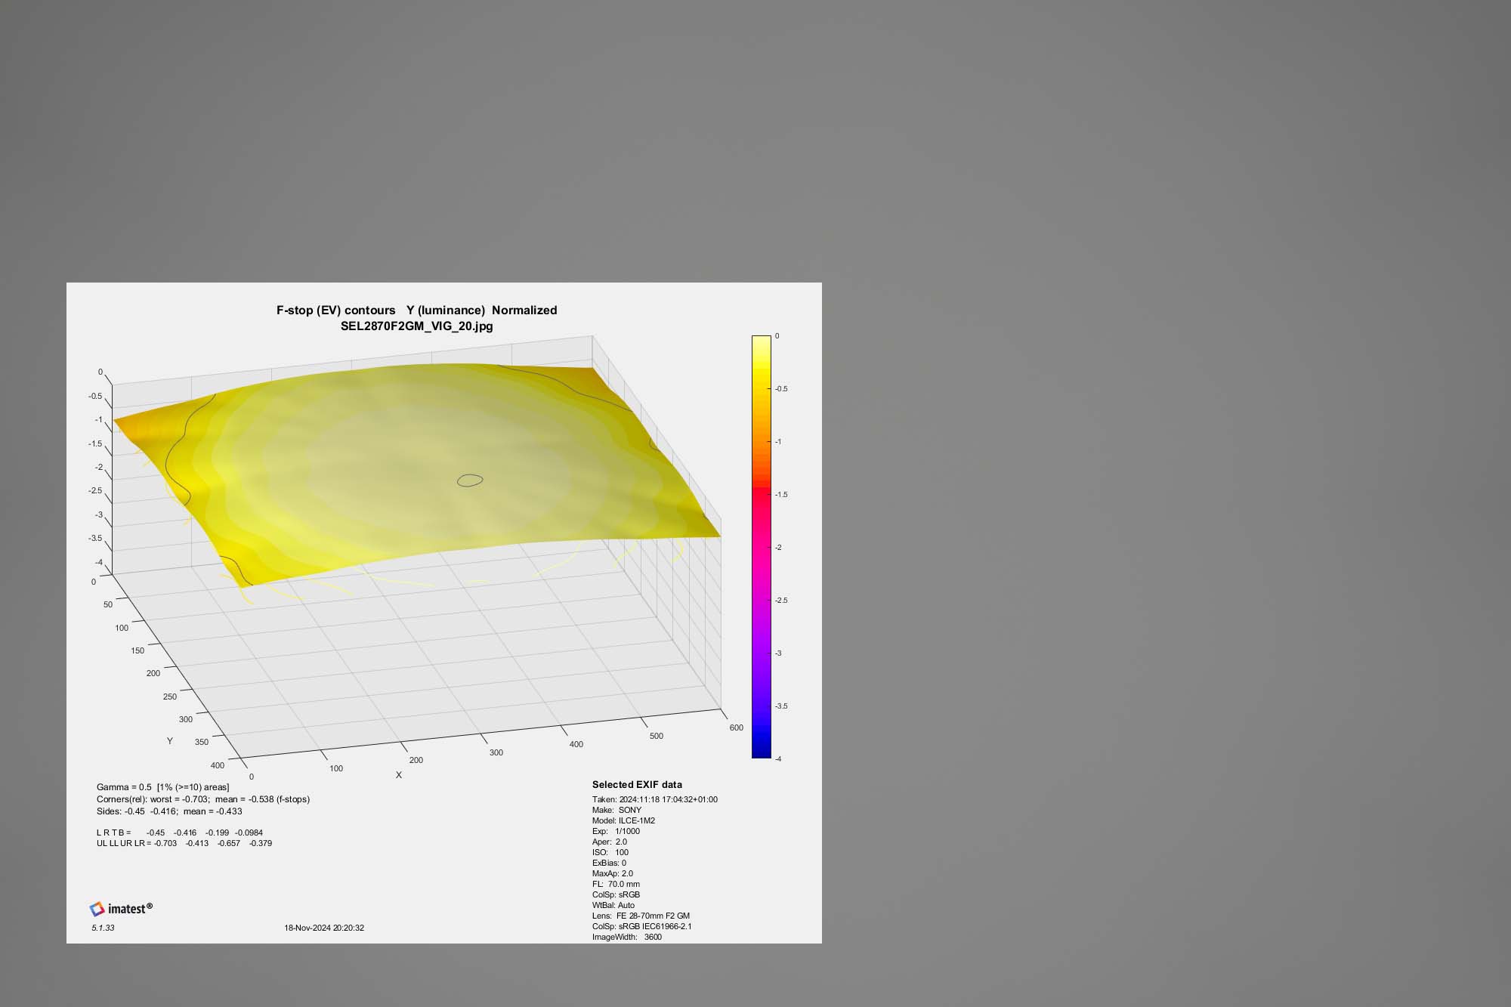The image size is (1511, 1007).
Task: Click the chart title "F-stop (EV) contours"
Action: [335, 310]
